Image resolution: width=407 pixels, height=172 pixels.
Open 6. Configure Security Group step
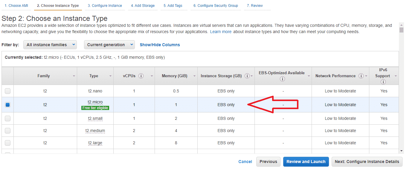pyautogui.click(x=216, y=6)
